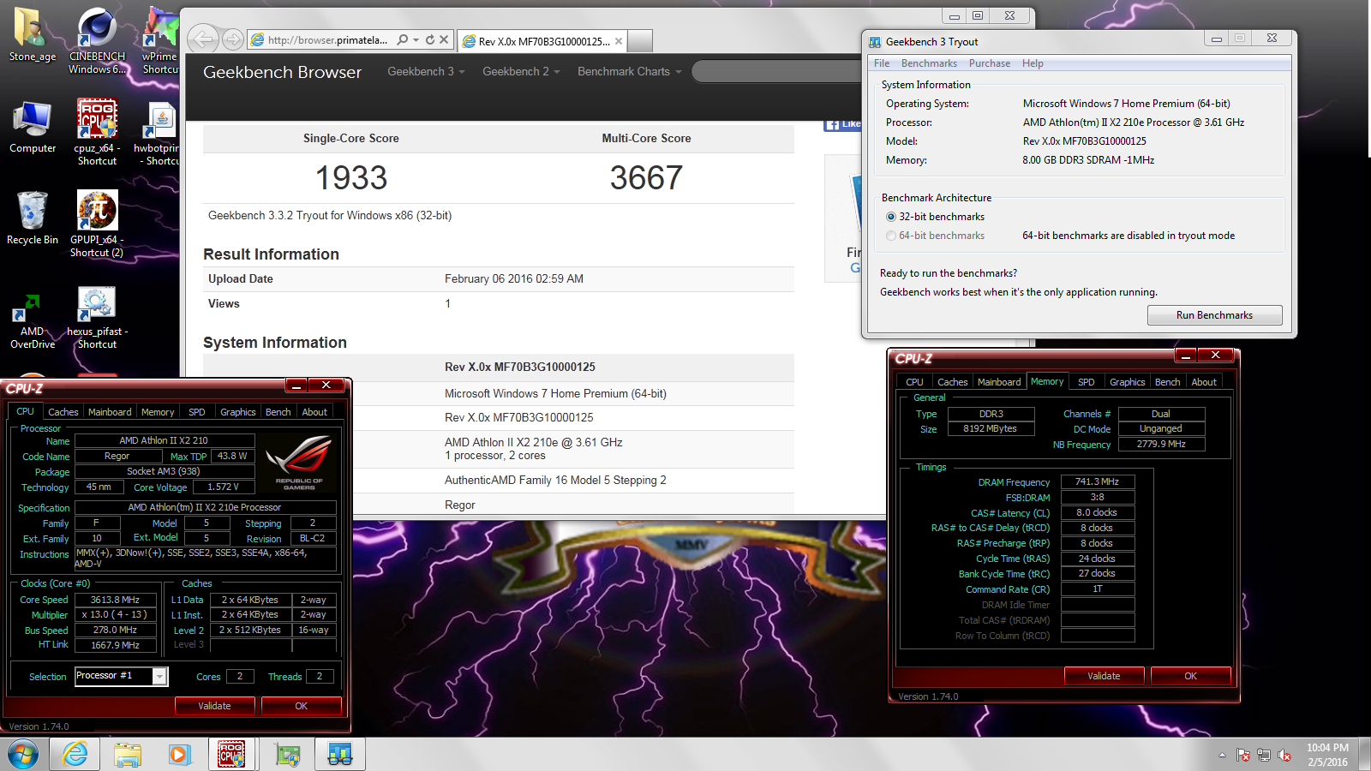Open the wPrime shortcut icon
The width and height of the screenshot is (1371, 771).
point(160,41)
